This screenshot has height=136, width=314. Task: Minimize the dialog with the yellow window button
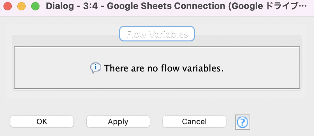21,7
